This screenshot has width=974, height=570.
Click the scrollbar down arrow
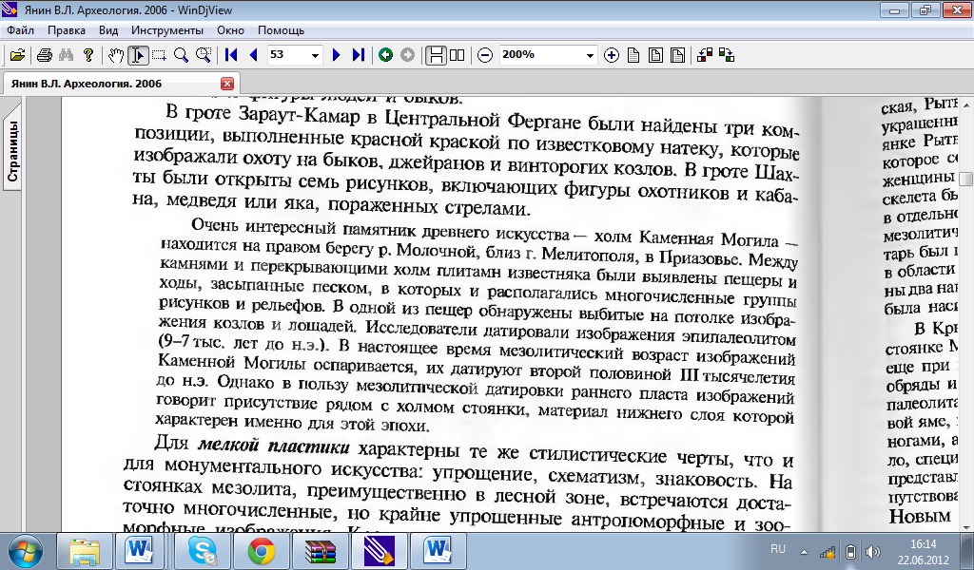[x=966, y=527]
